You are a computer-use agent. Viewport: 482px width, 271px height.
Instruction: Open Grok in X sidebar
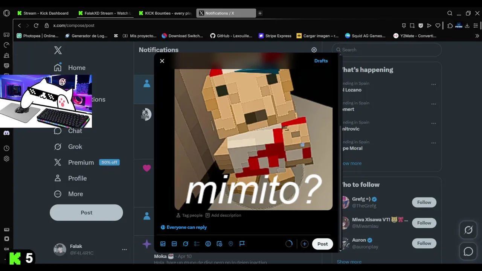coord(68,147)
